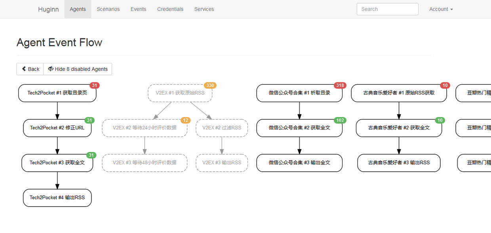Open the Tech2Pocket #3 获取全文 agent
Viewport: 491px width, 233px height.
pyautogui.click(x=57, y=163)
